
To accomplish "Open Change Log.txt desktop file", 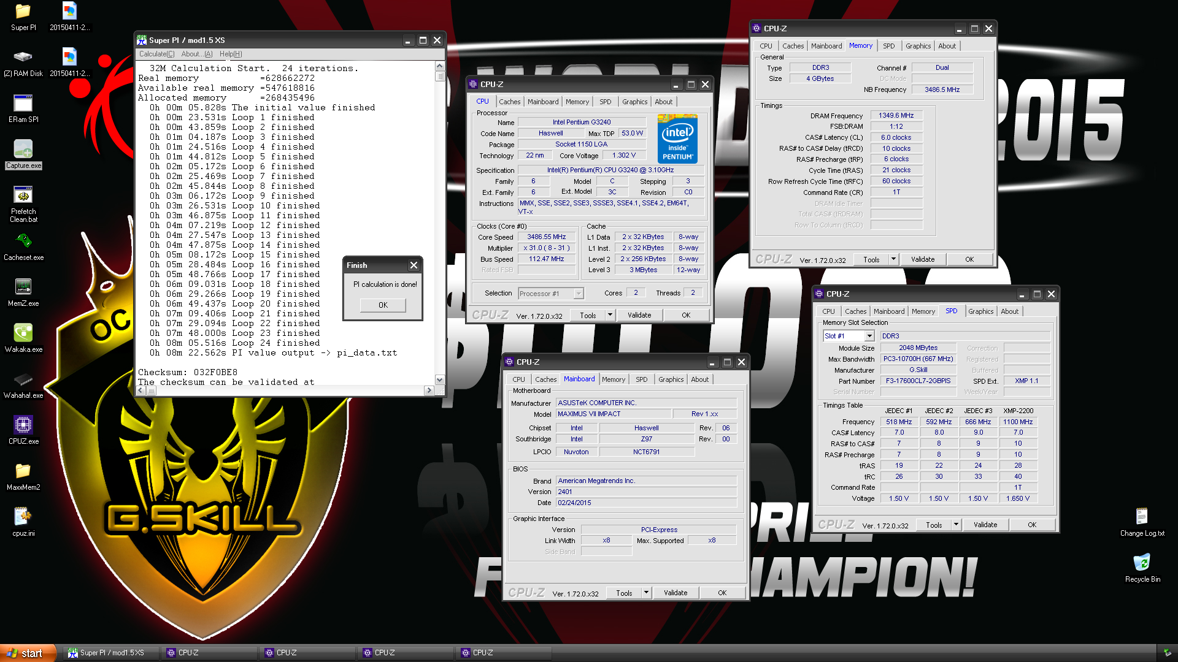I will pos(1142,522).
